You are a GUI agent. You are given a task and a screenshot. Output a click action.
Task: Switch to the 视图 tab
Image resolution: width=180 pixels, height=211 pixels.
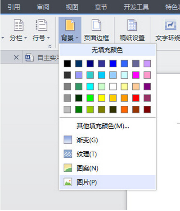point(72,7)
